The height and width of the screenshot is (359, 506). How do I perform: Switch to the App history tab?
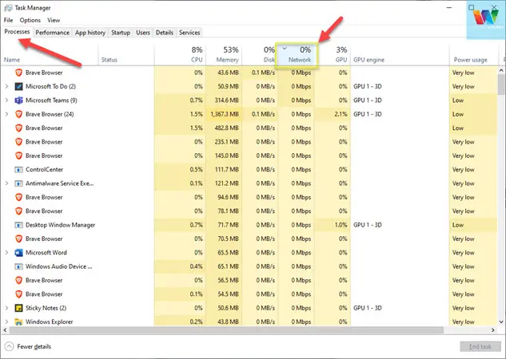(90, 33)
